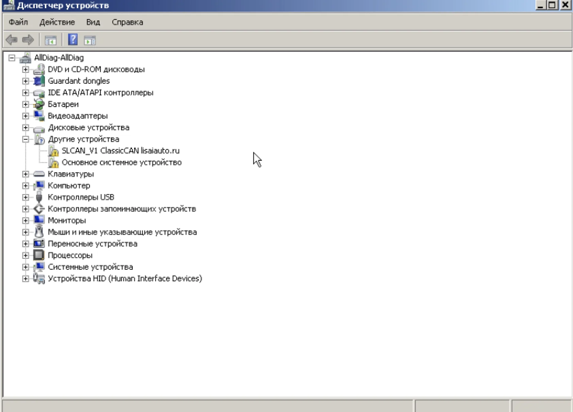Click the warning icon beside Основное системное устройство
Viewport: 573px width, 412px height.
point(53,163)
